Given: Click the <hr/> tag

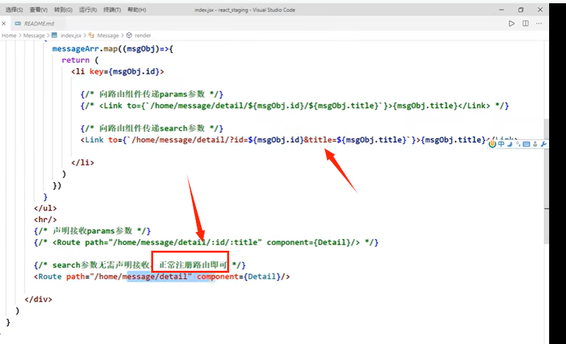Looking at the screenshot, I should 45,220.
